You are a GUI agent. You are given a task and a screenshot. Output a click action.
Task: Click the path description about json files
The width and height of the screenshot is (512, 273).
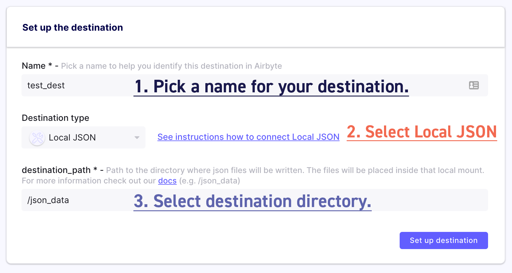295,170
